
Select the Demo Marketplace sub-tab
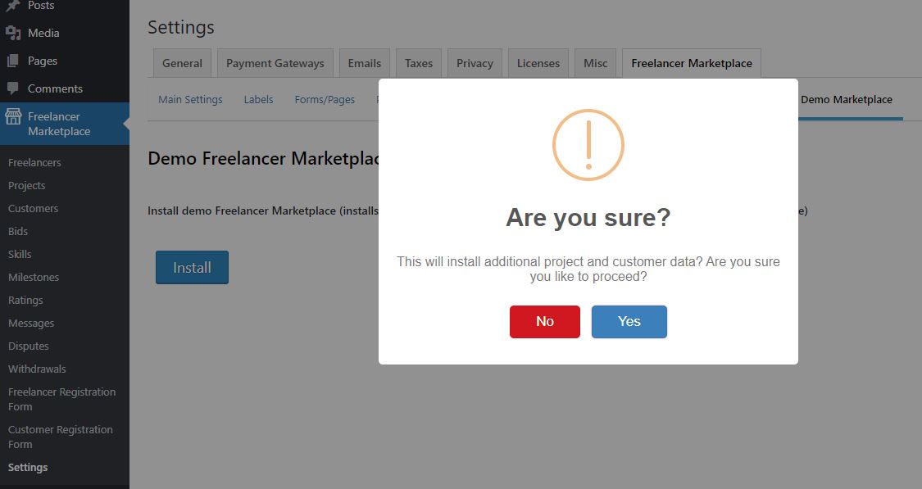(846, 99)
